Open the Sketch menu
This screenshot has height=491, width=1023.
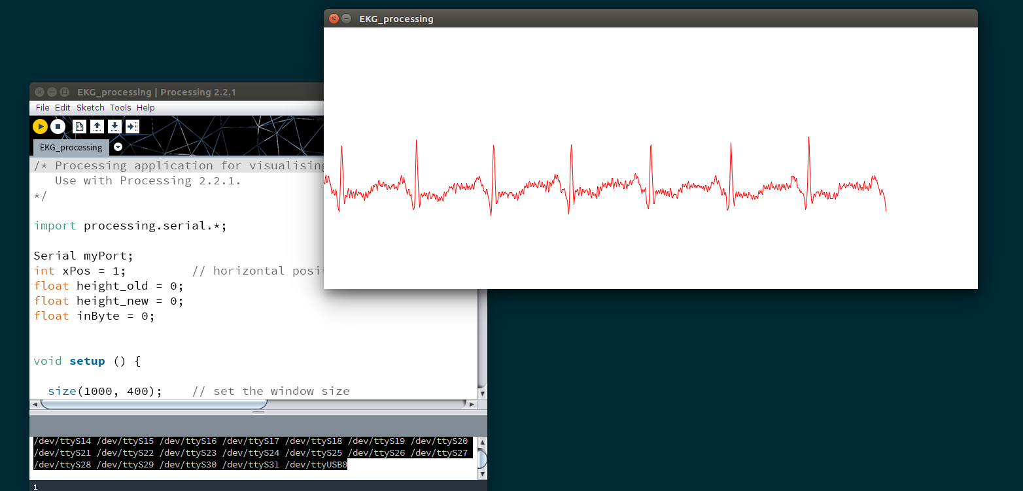click(90, 108)
